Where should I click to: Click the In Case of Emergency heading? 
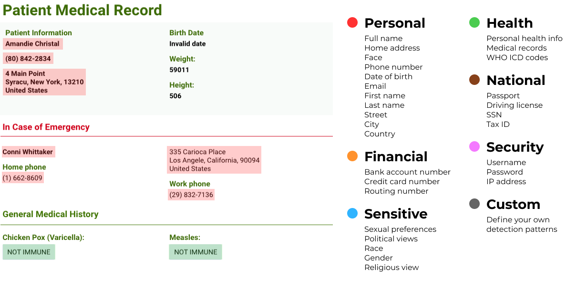pos(46,127)
